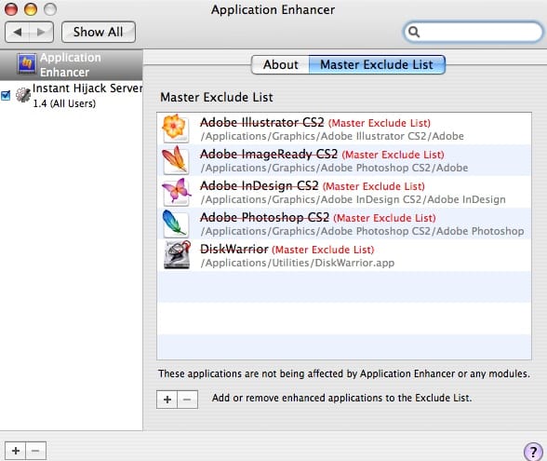Open help with the question mark button
The height and width of the screenshot is (461, 547).
coord(533,452)
